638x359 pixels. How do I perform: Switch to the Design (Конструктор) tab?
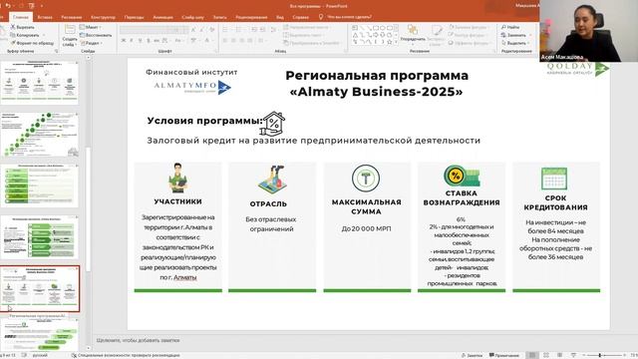(103, 17)
